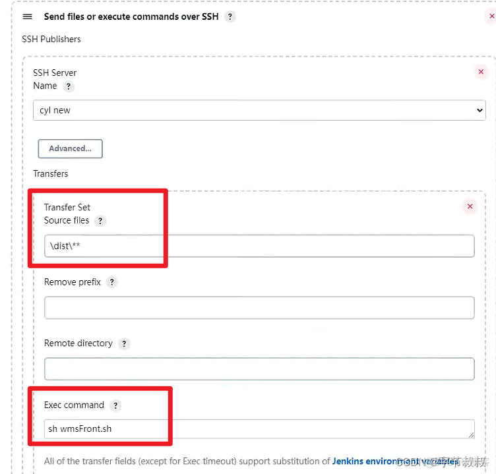
Task: Click the drag handle beside Send files
Action: point(28,16)
